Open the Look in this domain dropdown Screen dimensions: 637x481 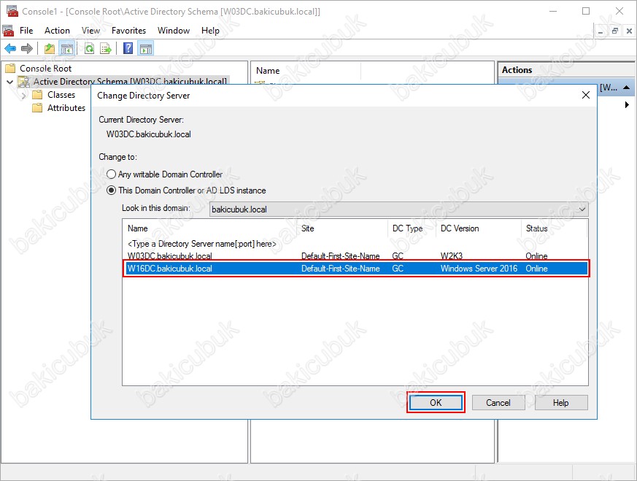click(398, 209)
